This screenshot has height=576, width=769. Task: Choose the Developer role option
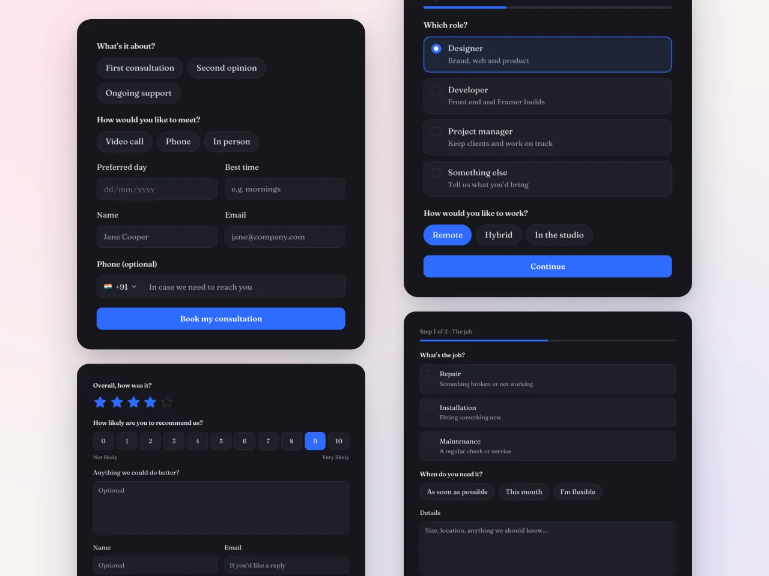pos(547,96)
